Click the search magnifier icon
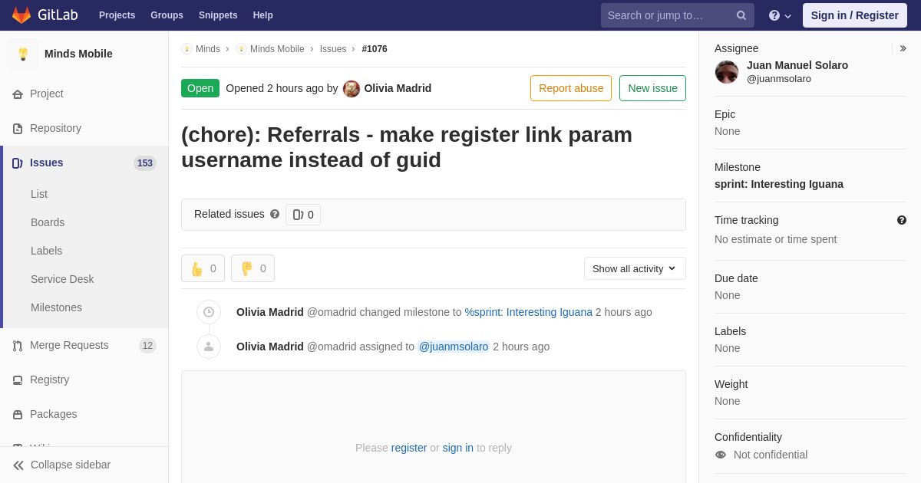The height and width of the screenshot is (483, 921). point(741,15)
